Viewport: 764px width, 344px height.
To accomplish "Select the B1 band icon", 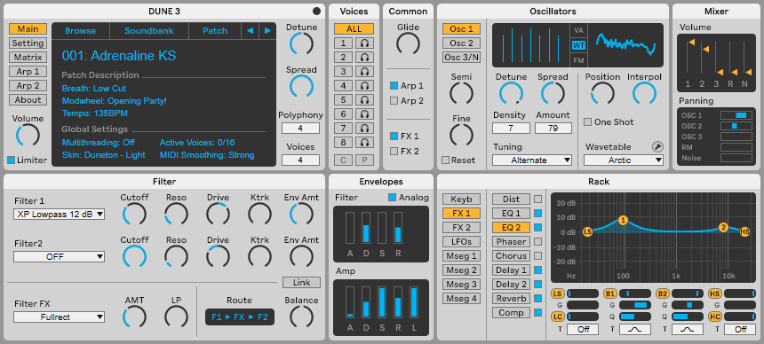I will [610, 293].
